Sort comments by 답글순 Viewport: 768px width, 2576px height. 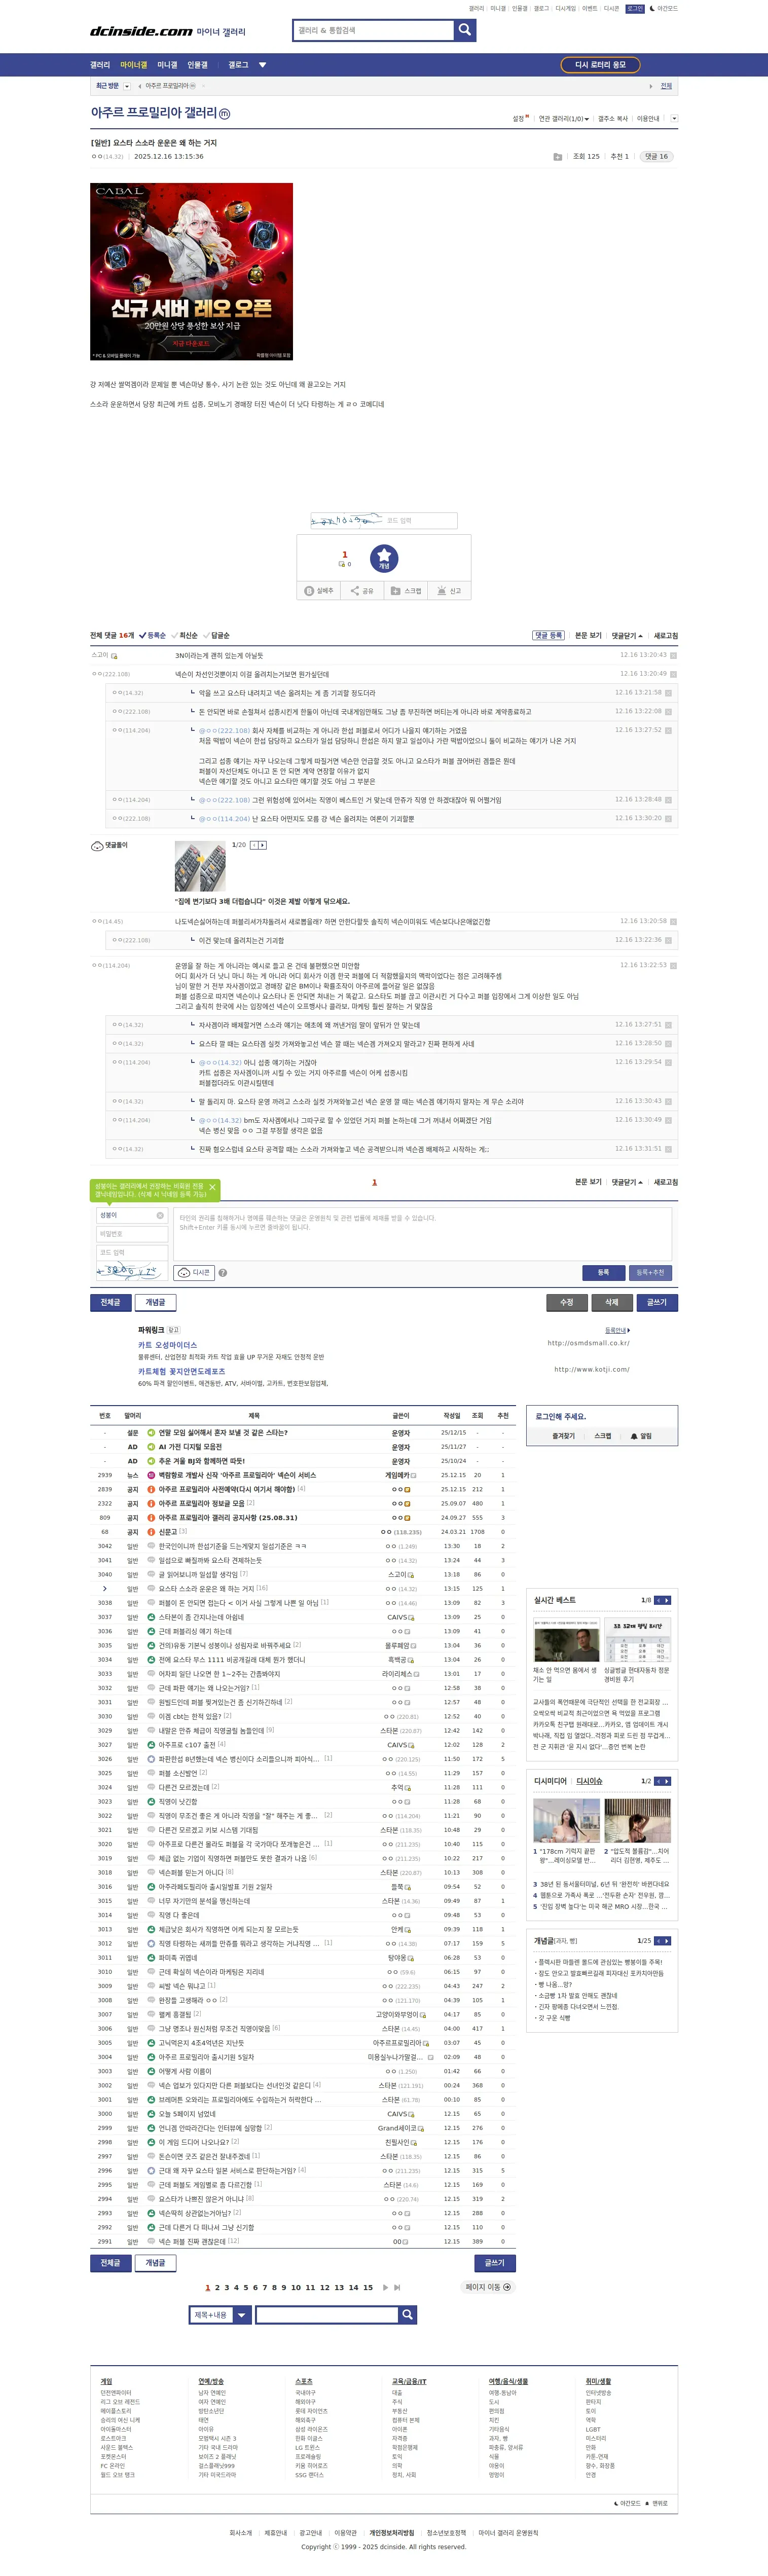[x=216, y=636]
